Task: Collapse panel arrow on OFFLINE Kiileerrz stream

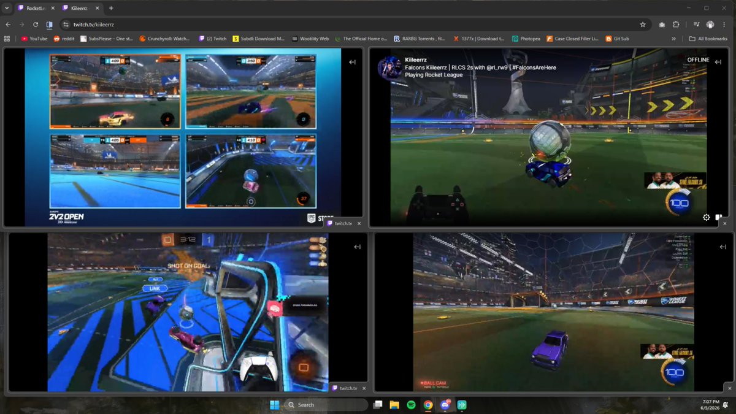Action: coord(717,62)
